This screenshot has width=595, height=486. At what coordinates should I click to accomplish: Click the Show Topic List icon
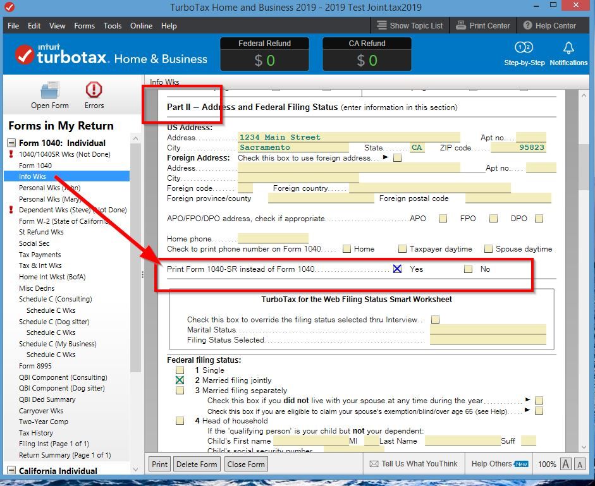coord(382,26)
